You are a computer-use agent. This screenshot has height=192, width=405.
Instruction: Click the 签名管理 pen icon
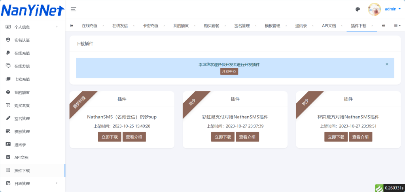(x=8, y=118)
